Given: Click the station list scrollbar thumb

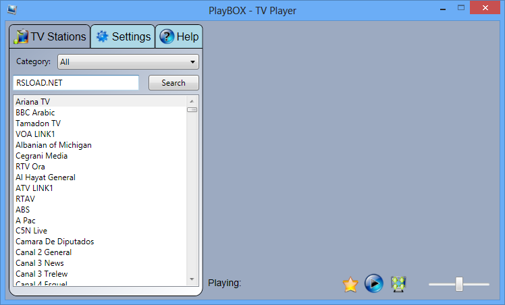Looking at the screenshot, I should tap(192, 110).
